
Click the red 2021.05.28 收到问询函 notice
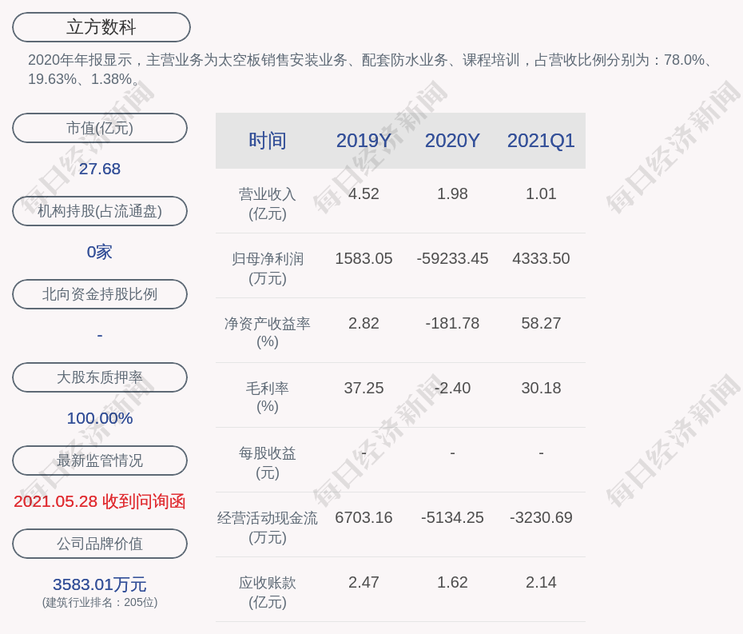100,501
